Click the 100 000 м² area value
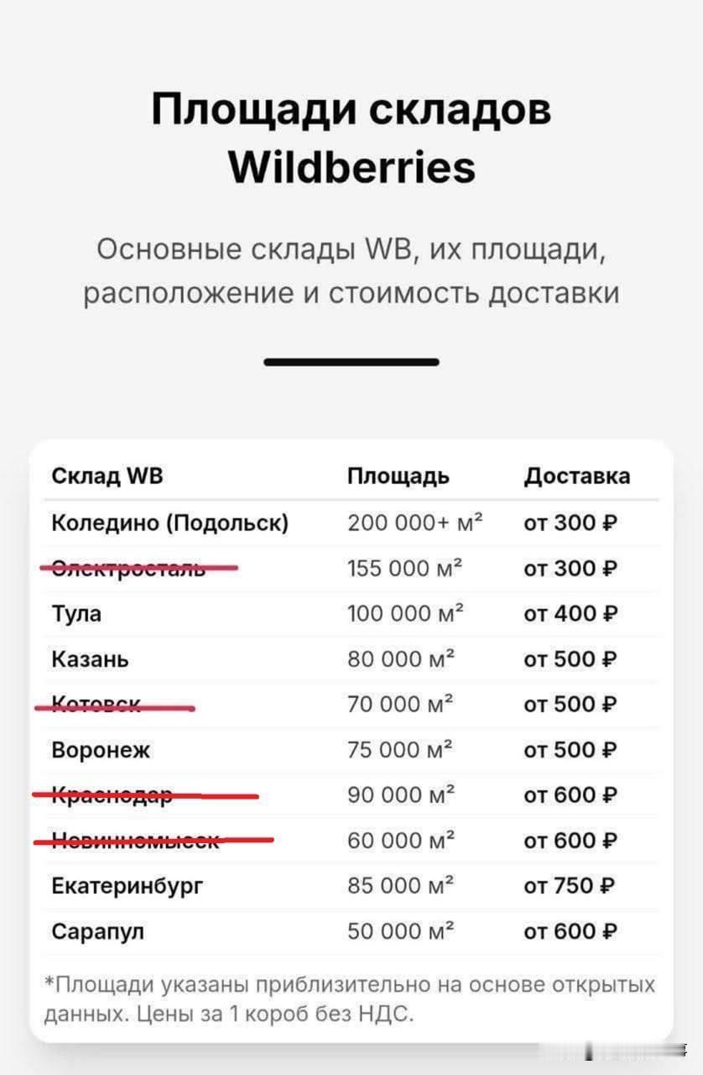The width and height of the screenshot is (703, 1075). 406,614
